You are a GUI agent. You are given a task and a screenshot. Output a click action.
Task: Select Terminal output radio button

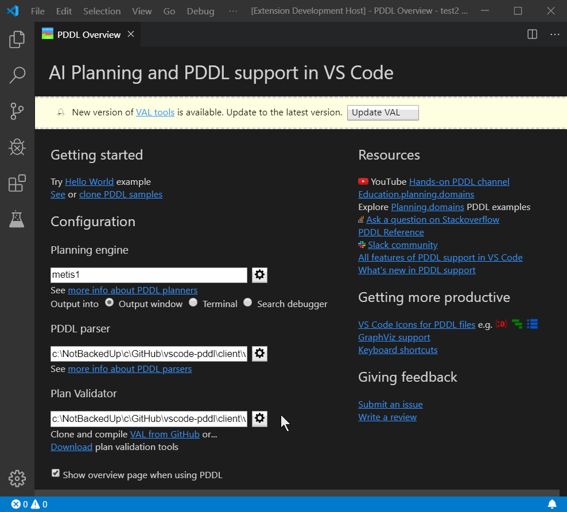193,302
